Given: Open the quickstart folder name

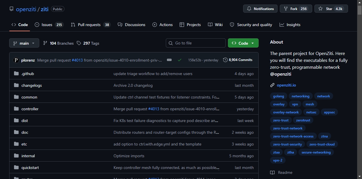Looking at the screenshot, I should pyautogui.click(x=30, y=168).
